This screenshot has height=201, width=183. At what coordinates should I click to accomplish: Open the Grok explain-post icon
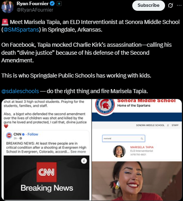click(x=170, y=6)
